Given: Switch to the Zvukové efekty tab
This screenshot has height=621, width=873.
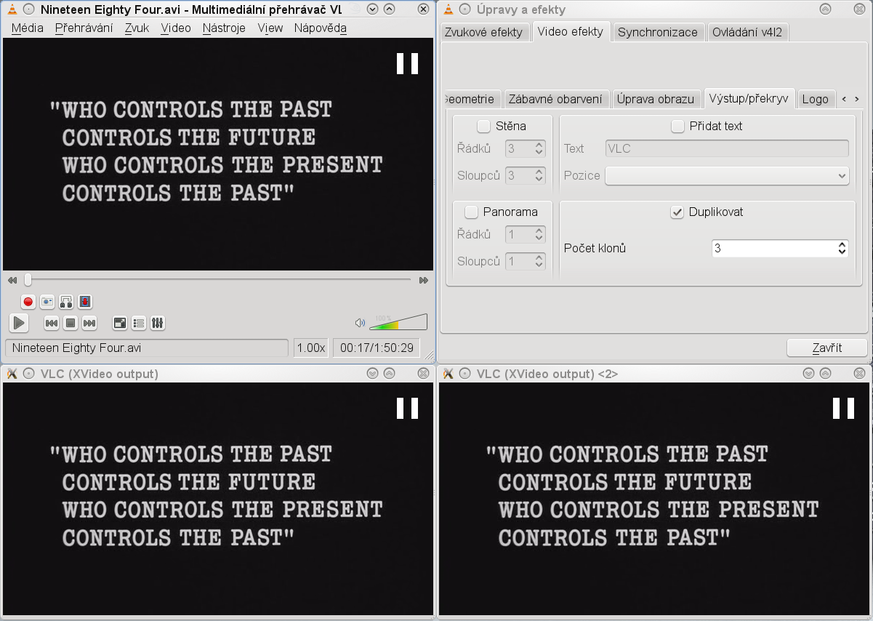Looking at the screenshot, I should click(483, 32).
